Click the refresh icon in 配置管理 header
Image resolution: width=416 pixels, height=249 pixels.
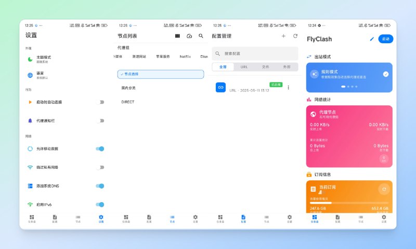tap(295, 36)
